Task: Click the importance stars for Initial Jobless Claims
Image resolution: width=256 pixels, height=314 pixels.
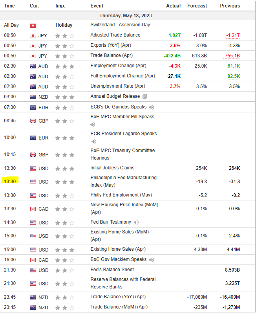Action: 65,168
